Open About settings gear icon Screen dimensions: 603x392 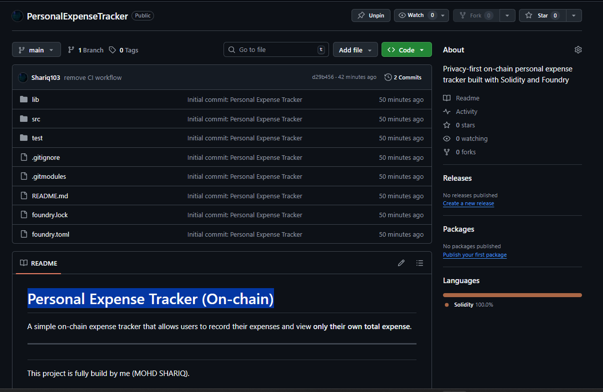(x=578, y=50)
